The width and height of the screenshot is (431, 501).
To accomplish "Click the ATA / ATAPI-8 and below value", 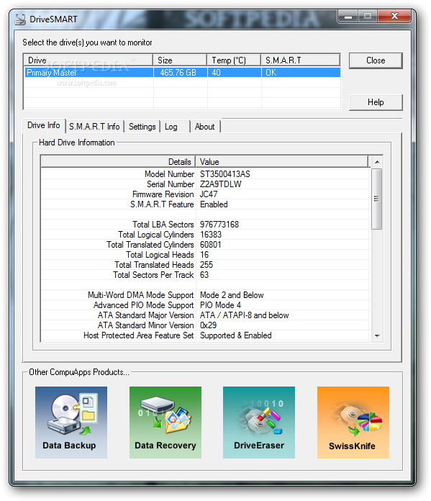I will click(x=245, y=315).
